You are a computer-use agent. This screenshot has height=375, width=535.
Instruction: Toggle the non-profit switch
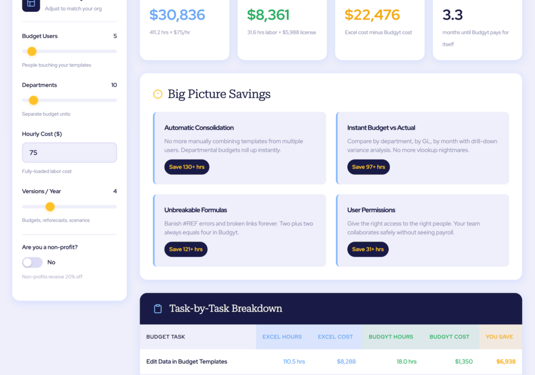point(32,262)
